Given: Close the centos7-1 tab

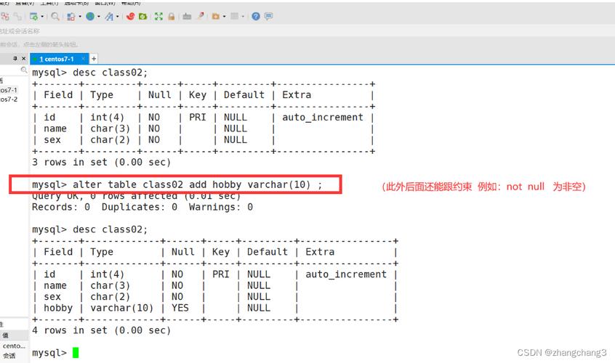Looking at the screenshot, I should (83, 59).
